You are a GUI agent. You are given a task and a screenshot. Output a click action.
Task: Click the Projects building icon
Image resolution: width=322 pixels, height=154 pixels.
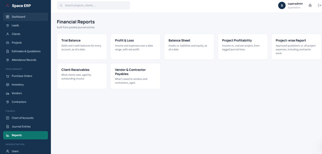pos(8,43)
